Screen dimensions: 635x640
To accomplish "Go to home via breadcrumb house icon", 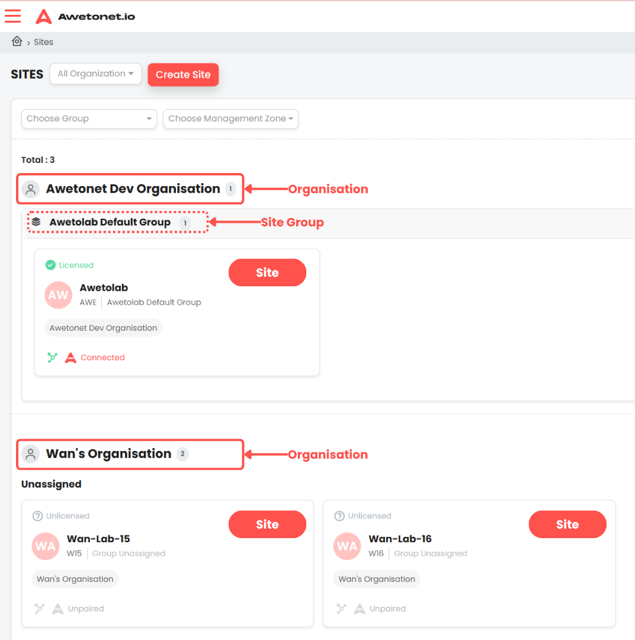I will [x=17, y=41].
